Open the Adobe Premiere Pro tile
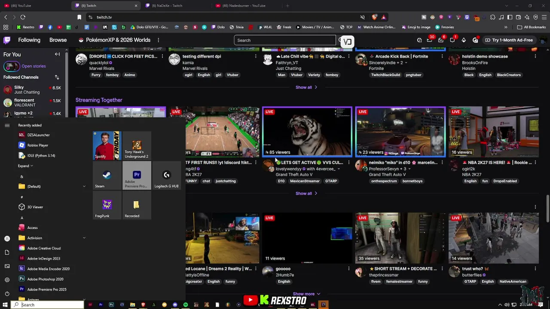 (137, 175)
